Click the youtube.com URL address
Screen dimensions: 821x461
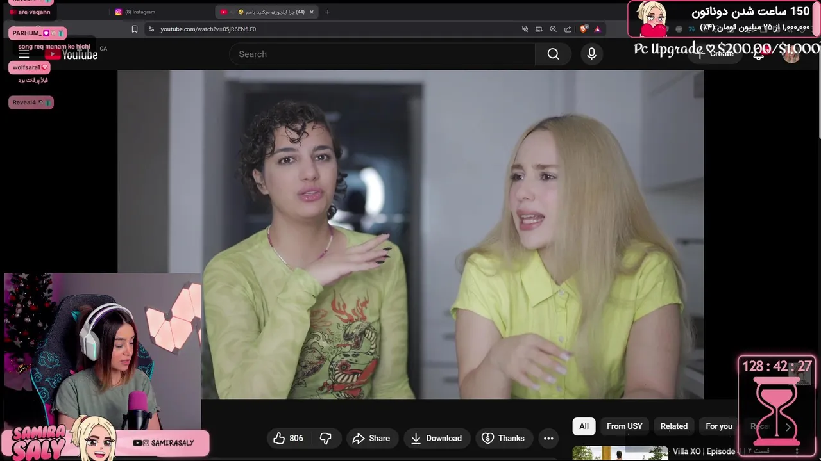pyautogui.click(x=208, y=29)
